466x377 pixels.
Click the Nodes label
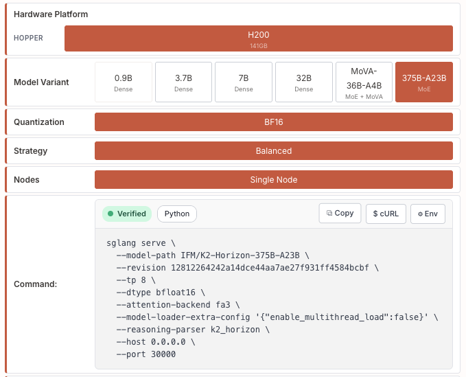27,180
